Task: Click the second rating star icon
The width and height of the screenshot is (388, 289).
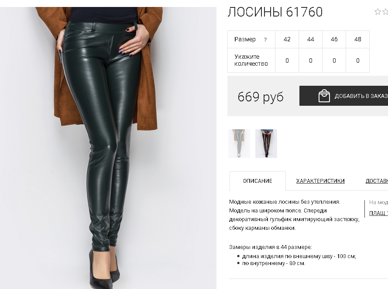Action: pyautogui.click(x=385, y=12)
